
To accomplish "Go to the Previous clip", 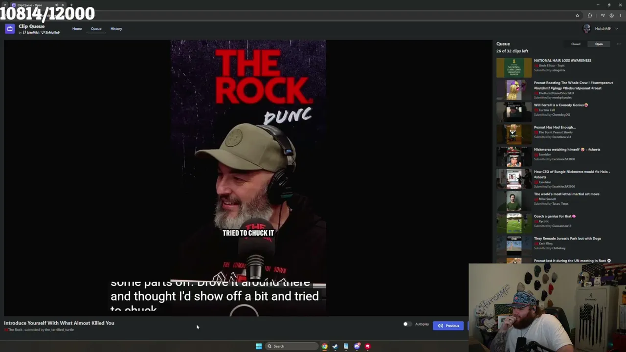I will tap(448, 326).
